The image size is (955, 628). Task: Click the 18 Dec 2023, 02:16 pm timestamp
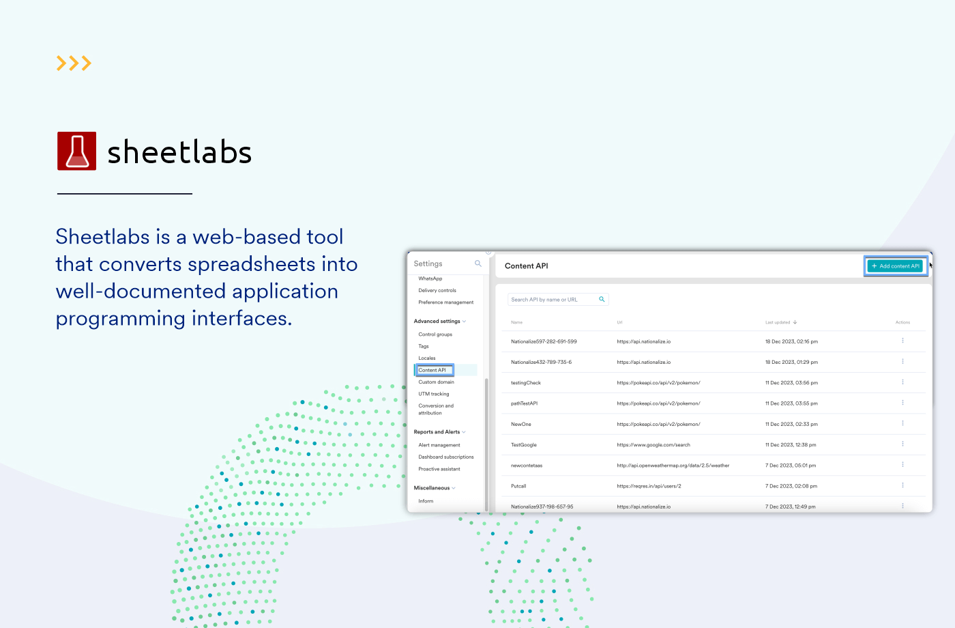[791, 341]
